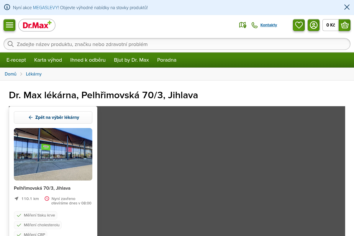This screenshot has width=354, height=236.
Task: Open the favorites heart button
Action: tap(299, 25)
